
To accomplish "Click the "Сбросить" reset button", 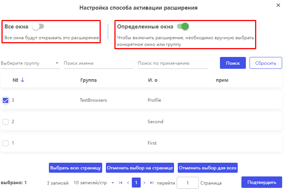I will [265, 63].
